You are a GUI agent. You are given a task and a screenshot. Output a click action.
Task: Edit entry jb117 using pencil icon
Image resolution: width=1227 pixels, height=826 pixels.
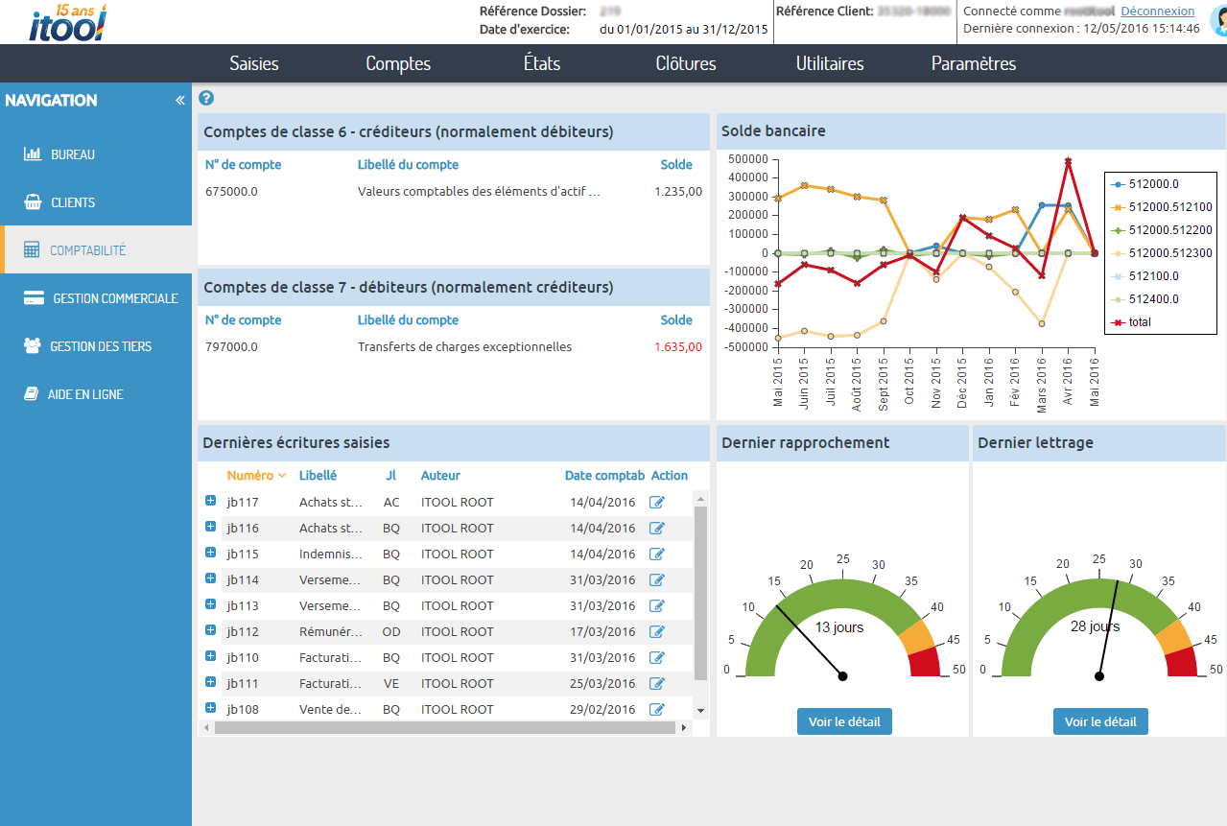[657, 502]
